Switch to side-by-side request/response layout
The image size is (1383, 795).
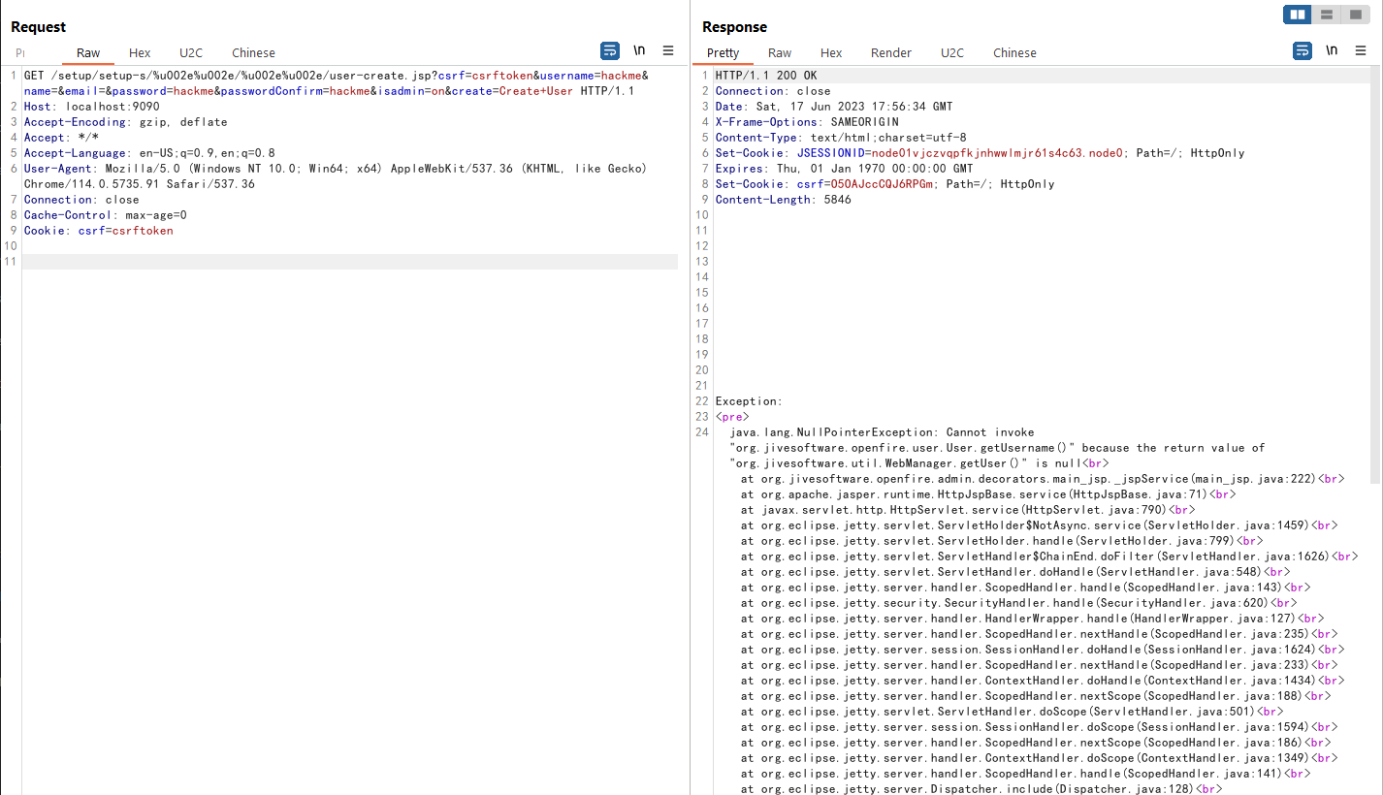[1297, 15]
